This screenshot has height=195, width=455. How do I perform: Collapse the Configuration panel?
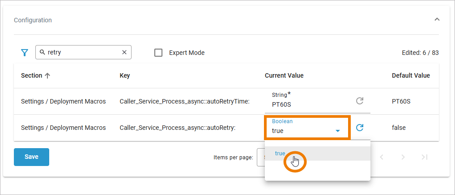pos(437,20)
